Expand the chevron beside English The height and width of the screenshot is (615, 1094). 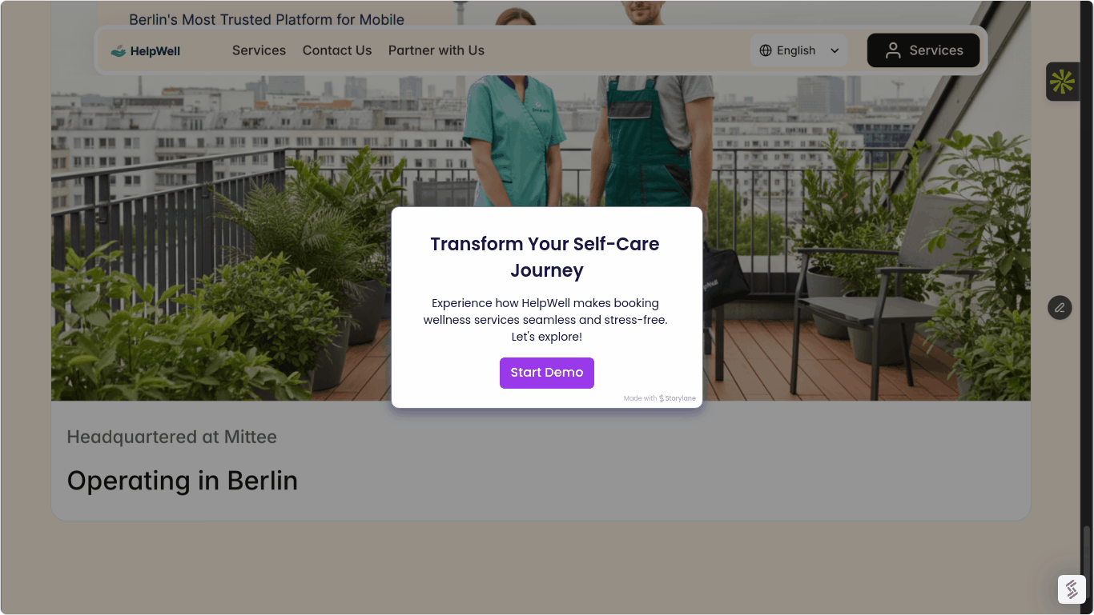click(x=835, y=50)
